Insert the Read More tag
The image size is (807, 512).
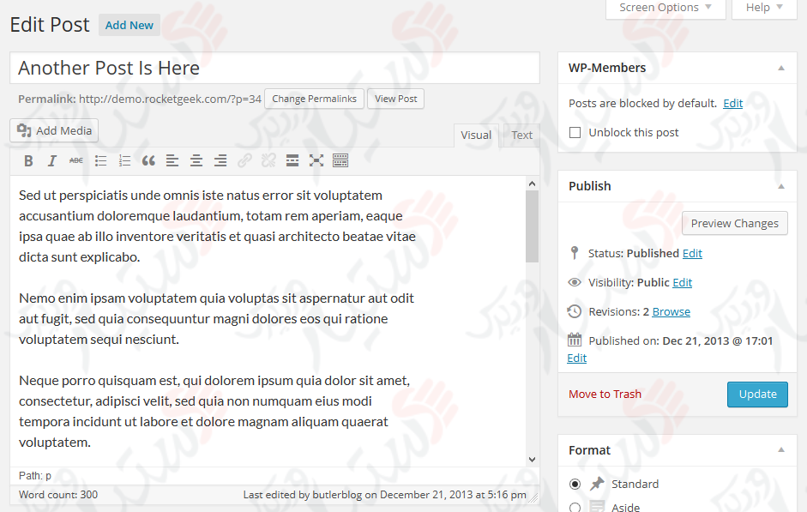point(292,160)
